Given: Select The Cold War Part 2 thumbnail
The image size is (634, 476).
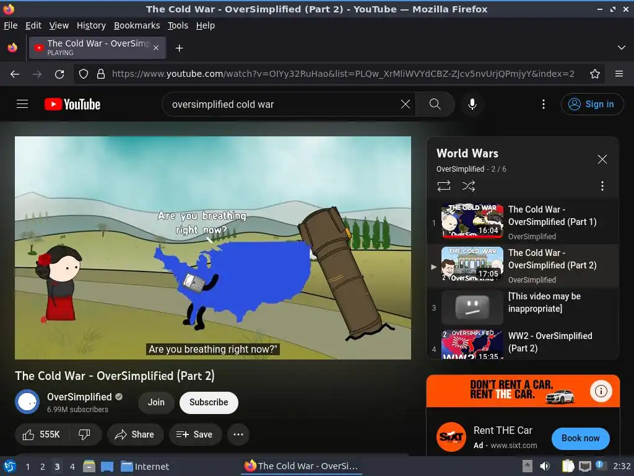Looking at the screenshot, I should pyautogui.click(x=472, y=264).
